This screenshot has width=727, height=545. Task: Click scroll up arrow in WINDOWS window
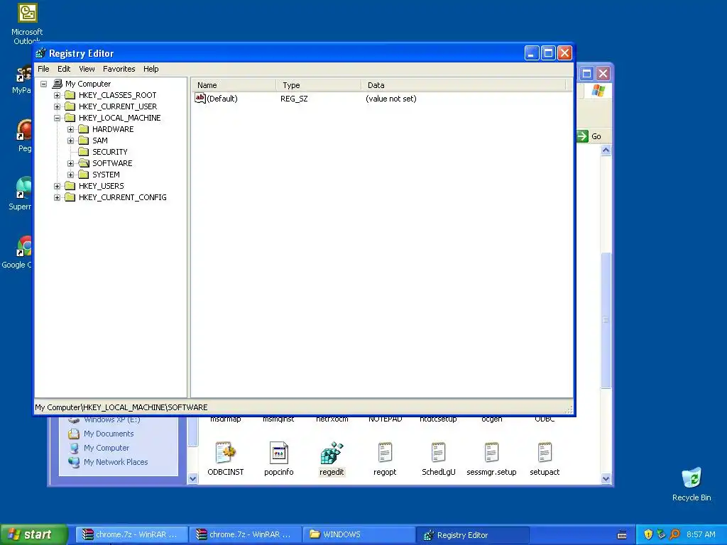coord(606,150)
